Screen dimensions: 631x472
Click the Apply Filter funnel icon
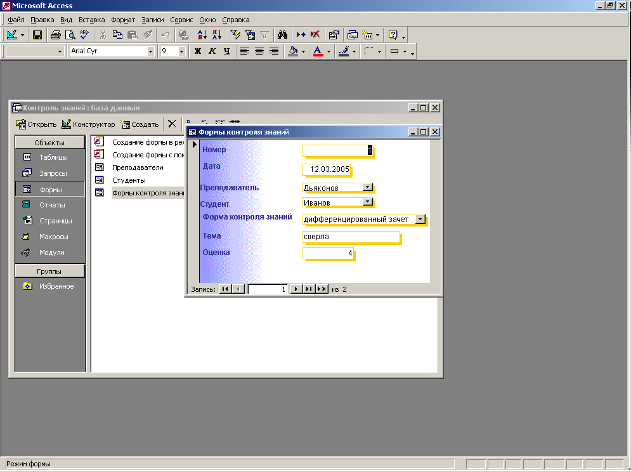[x=264, y=35]
